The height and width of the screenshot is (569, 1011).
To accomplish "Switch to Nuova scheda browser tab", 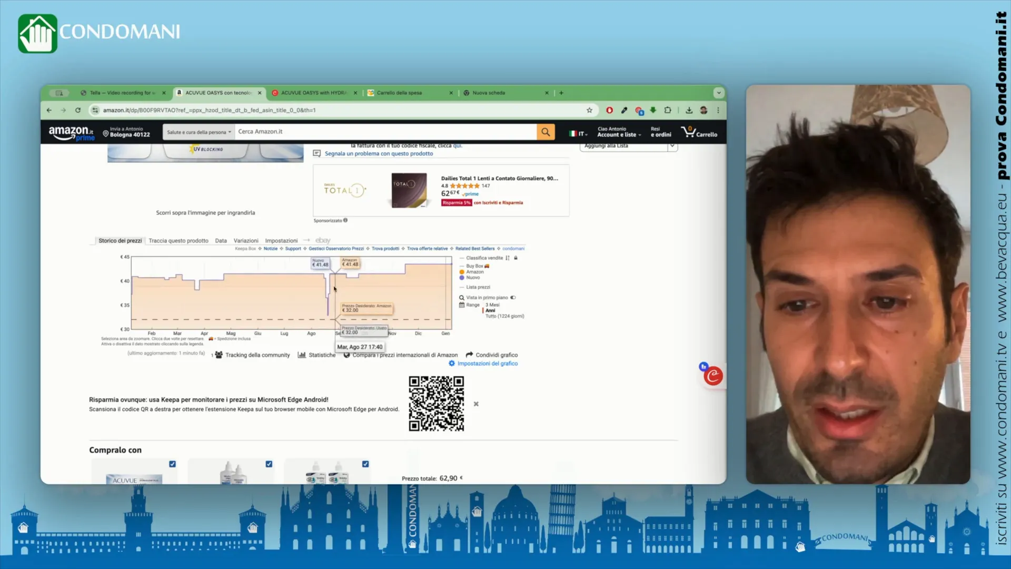I will click(x=506, y=93).
